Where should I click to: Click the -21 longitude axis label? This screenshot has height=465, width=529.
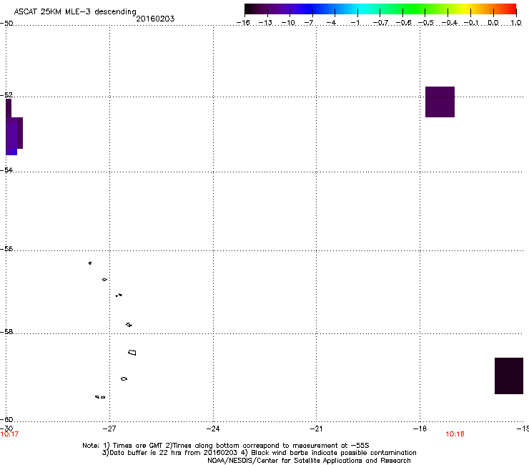pos(316,429)
